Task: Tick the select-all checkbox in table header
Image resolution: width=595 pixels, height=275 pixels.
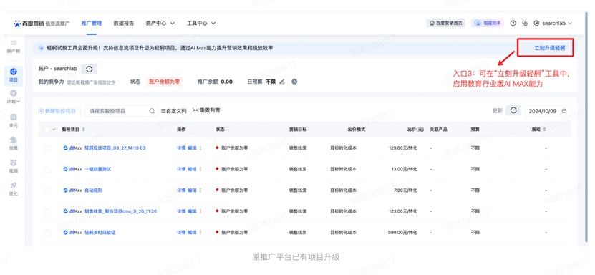Action: 47,130
